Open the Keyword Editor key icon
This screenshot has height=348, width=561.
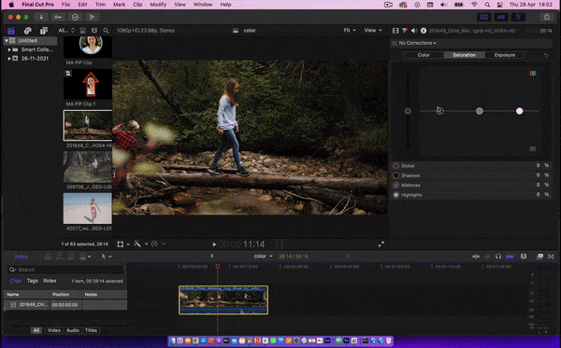tap(58, 17)
